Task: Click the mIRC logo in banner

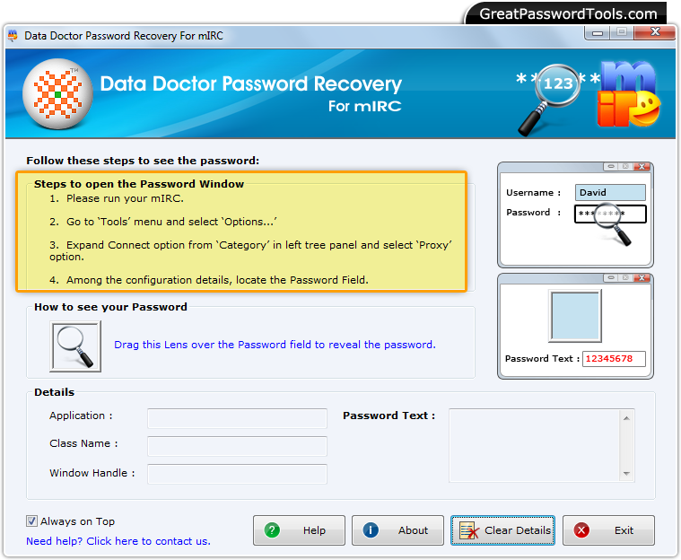Action: 629,94
